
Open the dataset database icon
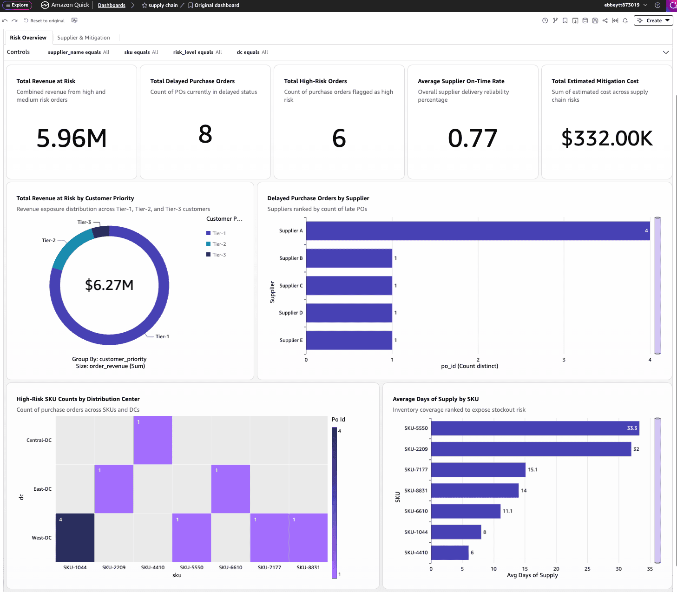[585, 20]
